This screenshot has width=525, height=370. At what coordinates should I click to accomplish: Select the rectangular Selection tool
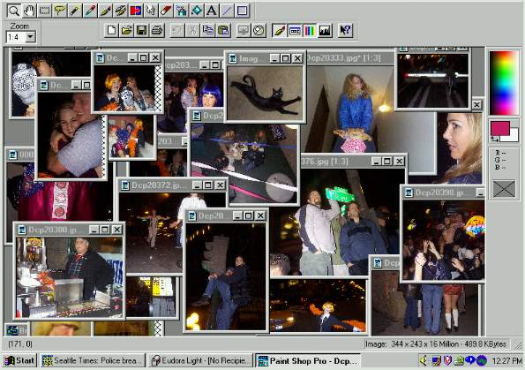tap(44, 11)
